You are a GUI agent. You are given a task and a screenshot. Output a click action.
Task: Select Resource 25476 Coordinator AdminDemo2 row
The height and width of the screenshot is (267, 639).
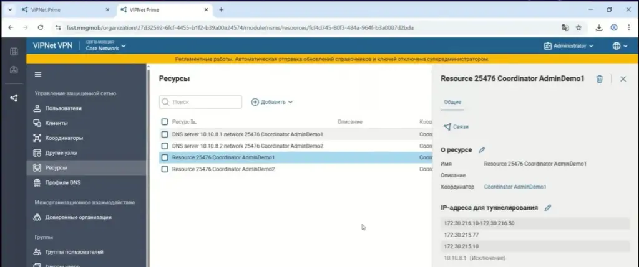tap(295, 169)
